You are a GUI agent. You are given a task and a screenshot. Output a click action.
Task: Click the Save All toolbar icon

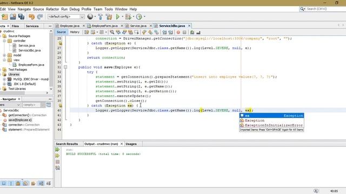tap(21, 17)
